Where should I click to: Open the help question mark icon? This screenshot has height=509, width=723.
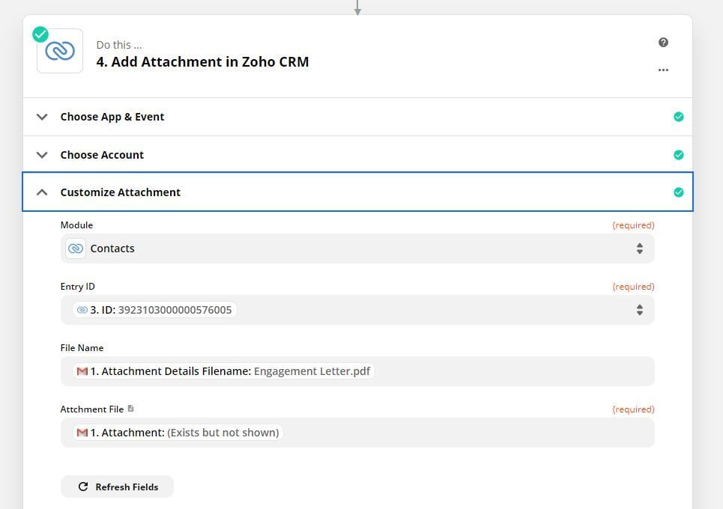(663, 43)
